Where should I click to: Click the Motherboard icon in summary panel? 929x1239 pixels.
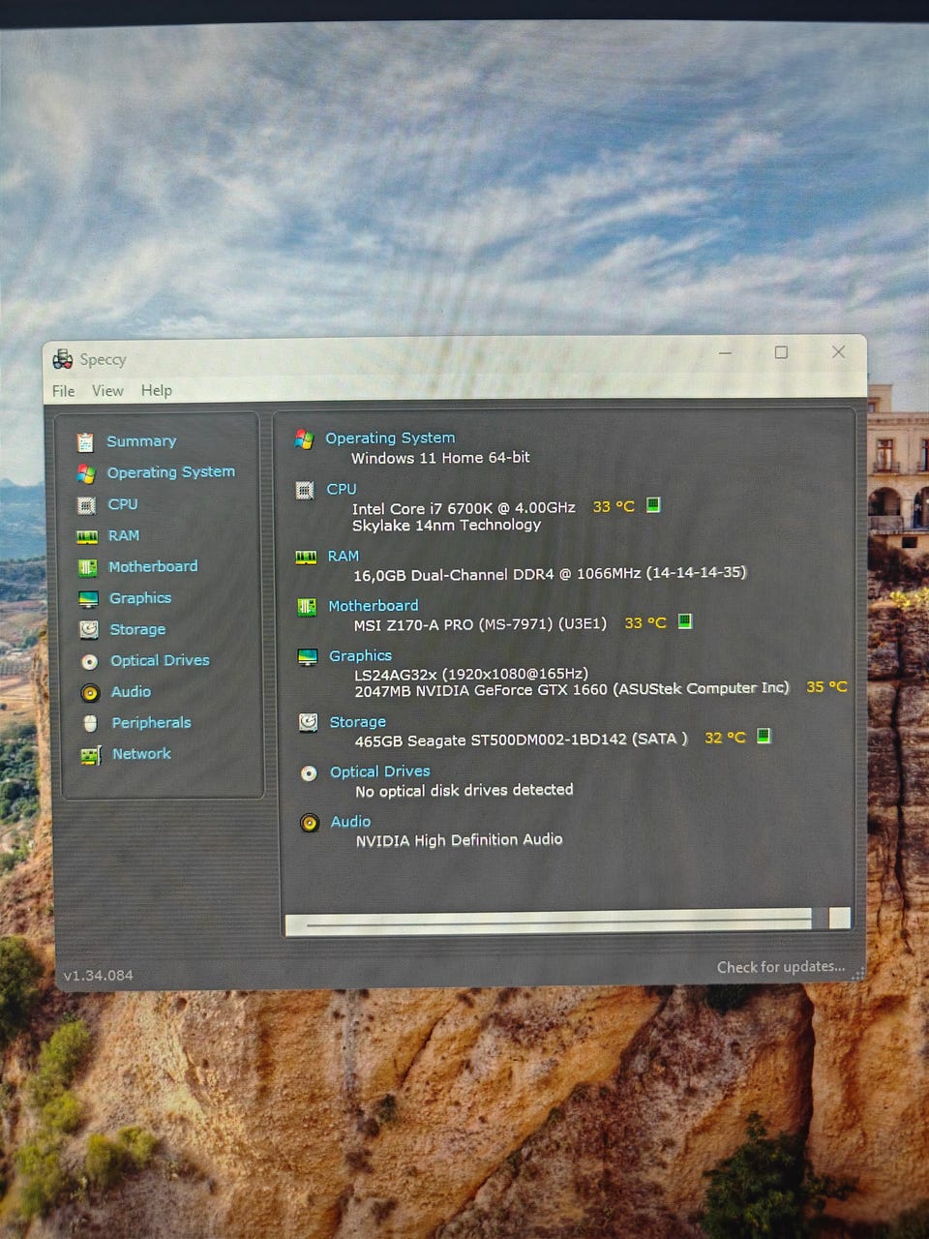pyautogui.click(x=307, y=607)
